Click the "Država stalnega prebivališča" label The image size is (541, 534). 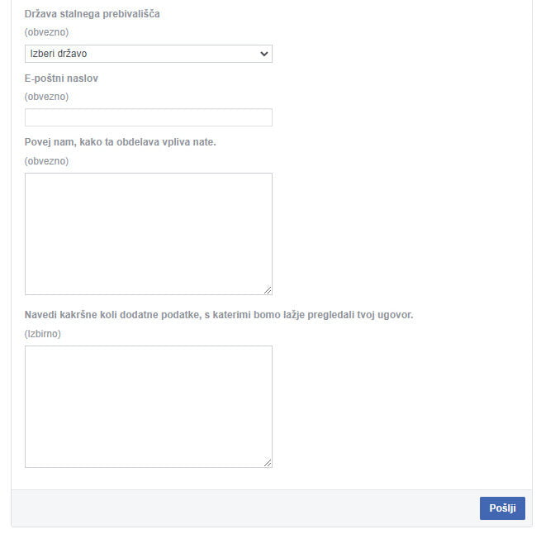(93, 14)
